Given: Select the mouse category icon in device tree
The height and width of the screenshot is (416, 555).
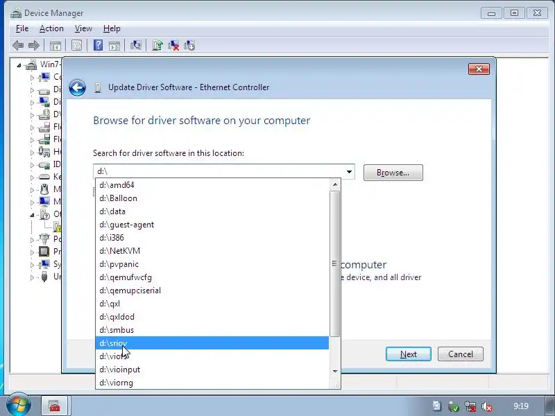Looking at the screenshot, I should click(44, 189).
